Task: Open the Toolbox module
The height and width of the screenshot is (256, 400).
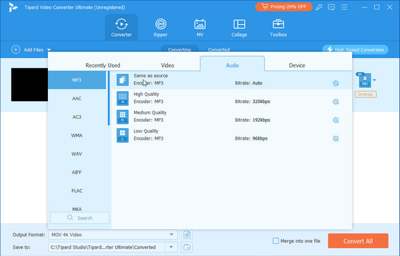Action: (278, 28)
